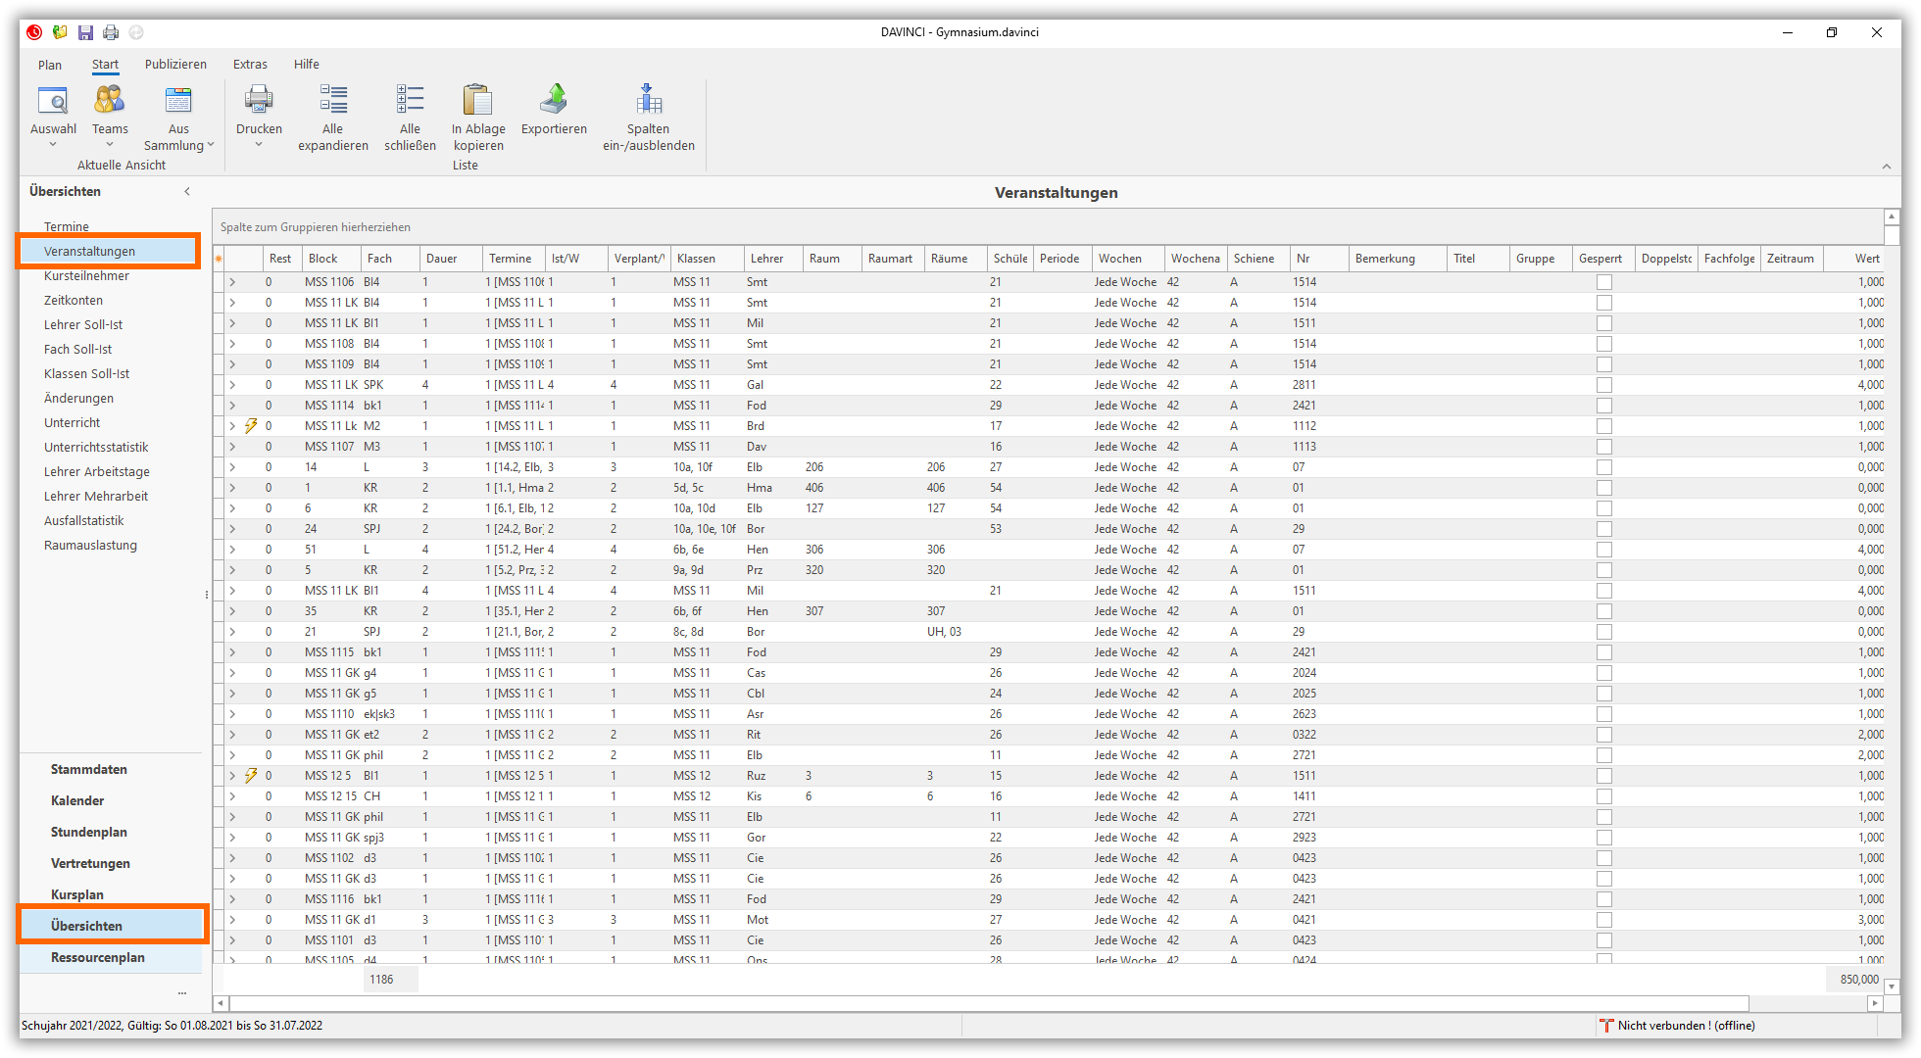Expand the first MSS 1106 row

coord(232,282)
